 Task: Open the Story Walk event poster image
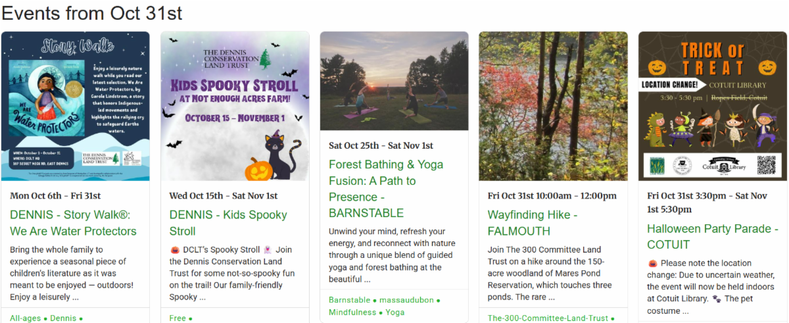click(75, 107)
